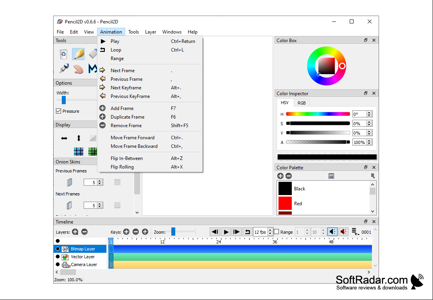
Task: Open the Layer menu
Action: [151, 32]
